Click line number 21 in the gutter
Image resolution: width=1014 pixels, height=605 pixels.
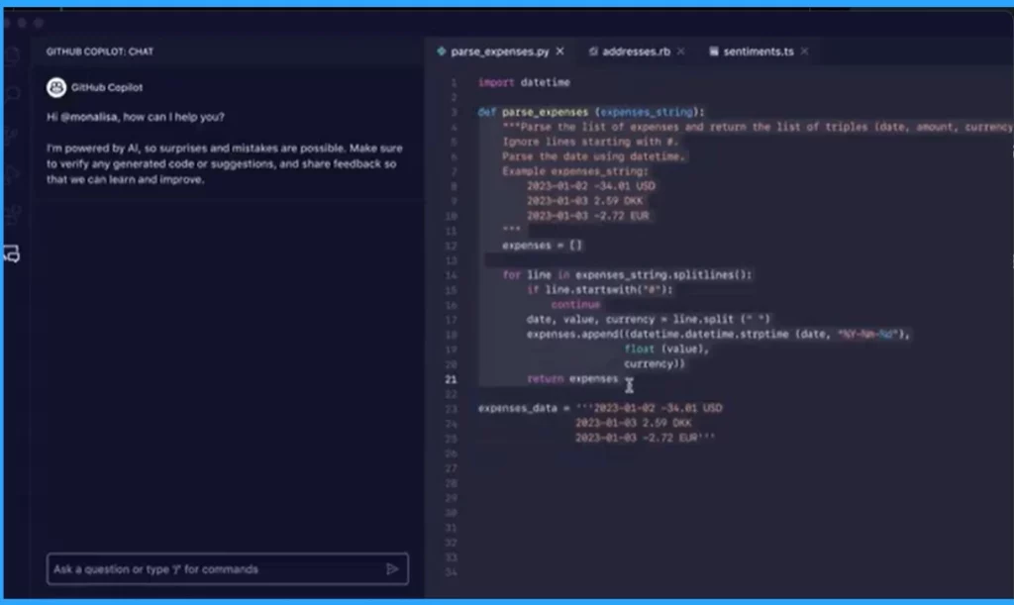click(451, 379)
